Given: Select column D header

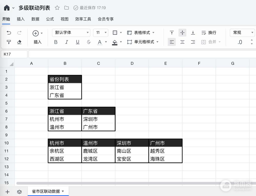Looking at the screenshot, I should click(x=132, y=63).
